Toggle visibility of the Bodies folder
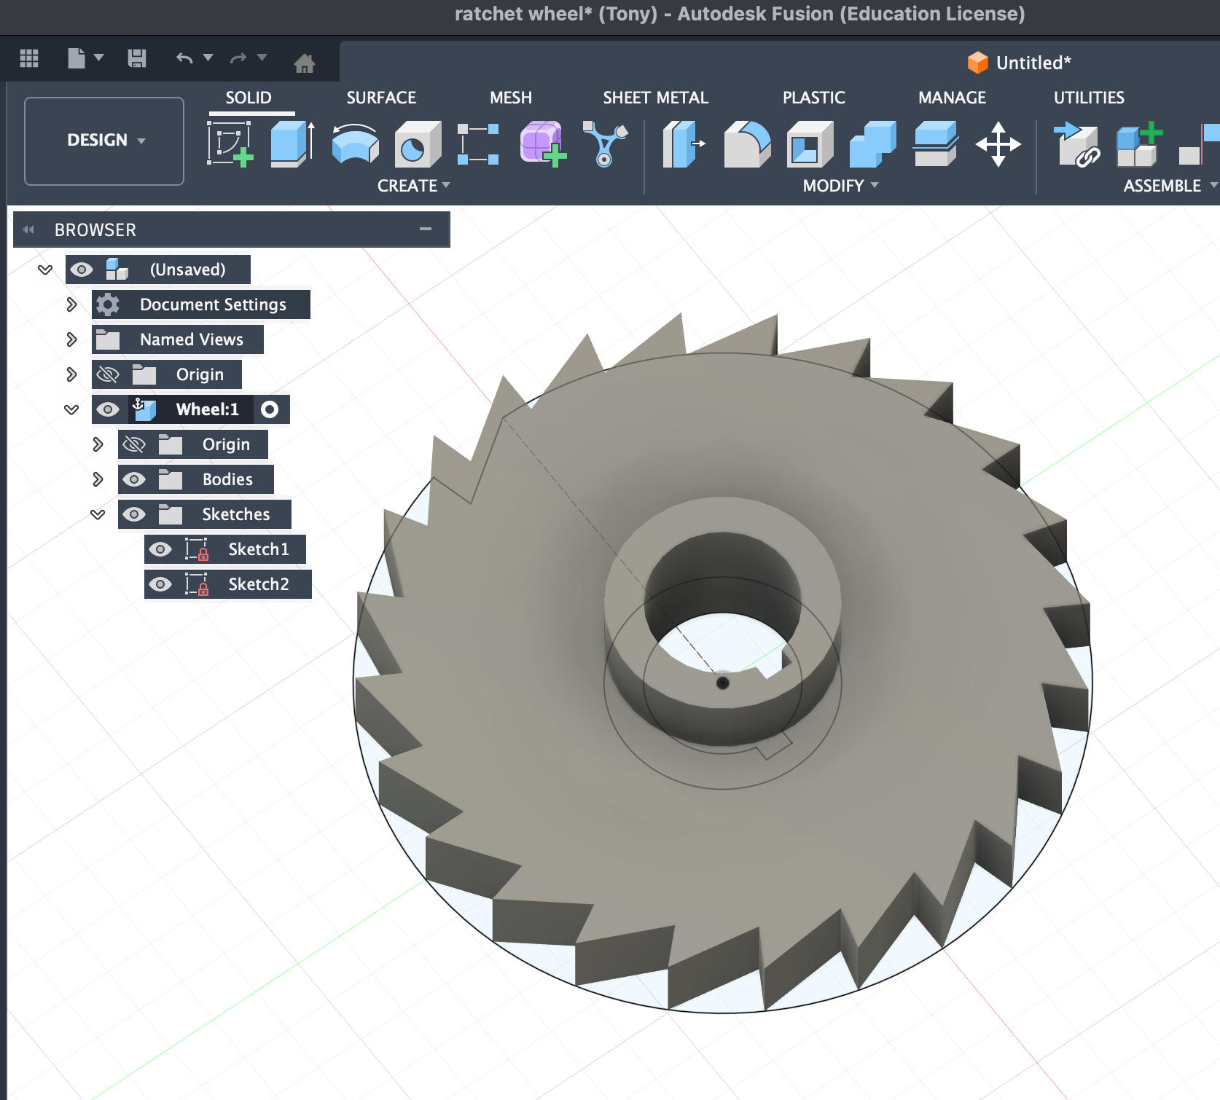 pyautogui.click(x=134, y=479)
